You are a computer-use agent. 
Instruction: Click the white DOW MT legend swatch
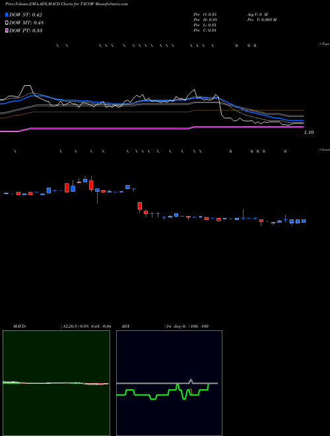tap(7, 22)
